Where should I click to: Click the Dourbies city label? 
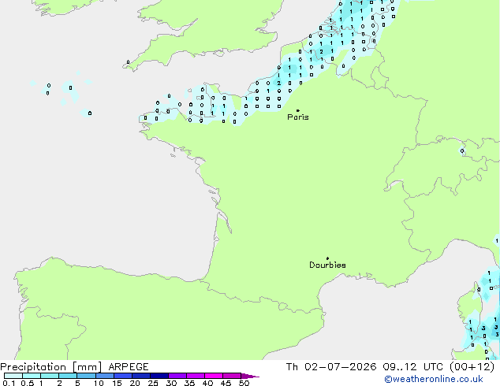pos(327,265)
